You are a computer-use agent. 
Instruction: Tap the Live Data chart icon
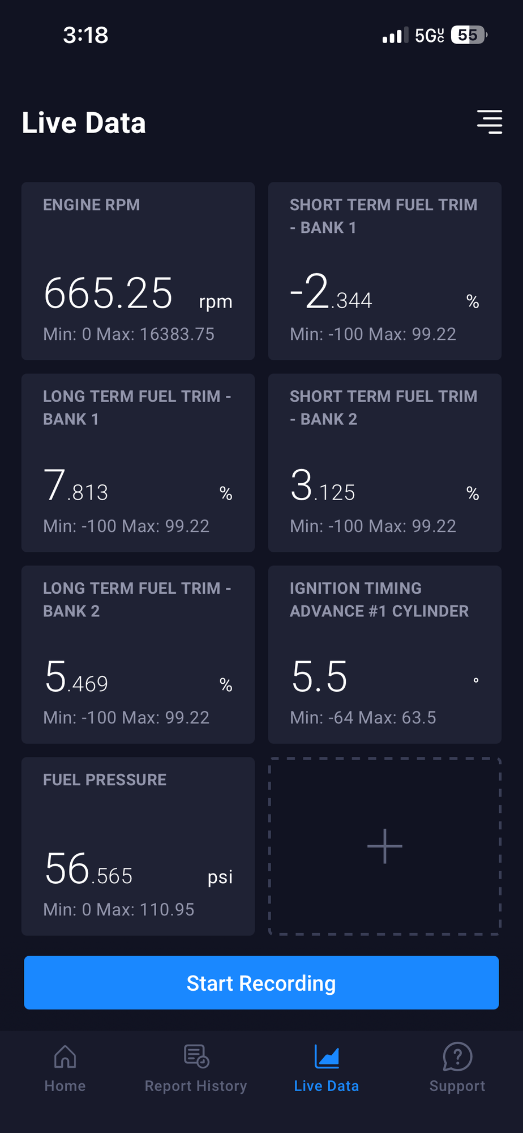(327, 1057)
